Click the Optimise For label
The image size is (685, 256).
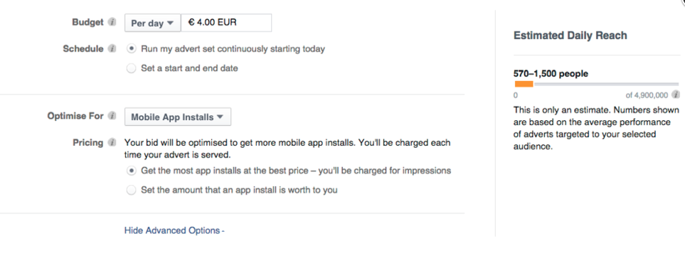[x=75, y=116]
